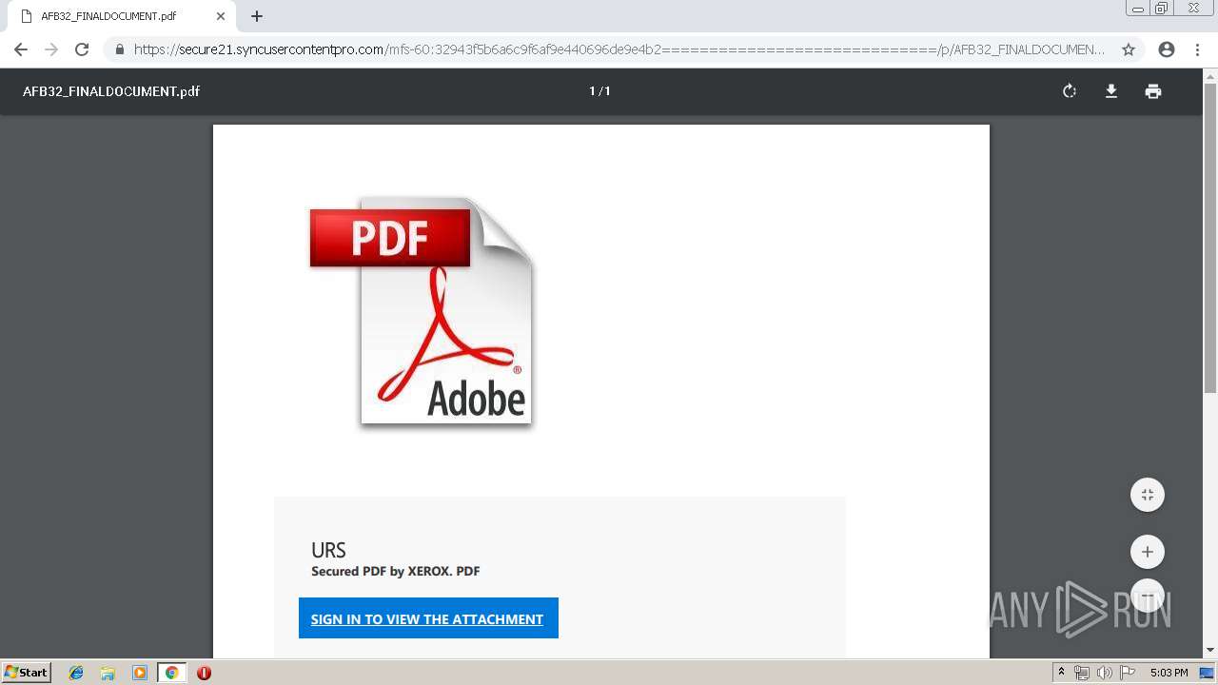
Task: Close the AFB32_FINALDOCUMENT.pdf tab
Action: (221, 16)
